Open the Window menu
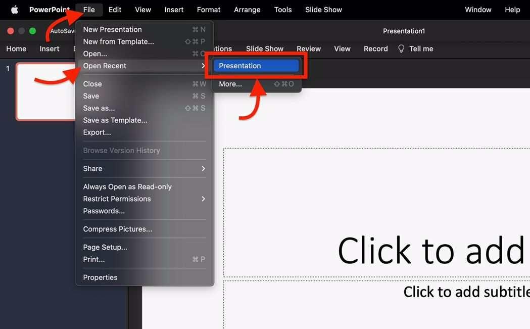The image size is (530, 329). pyautogui.click(x=477, y=9)
